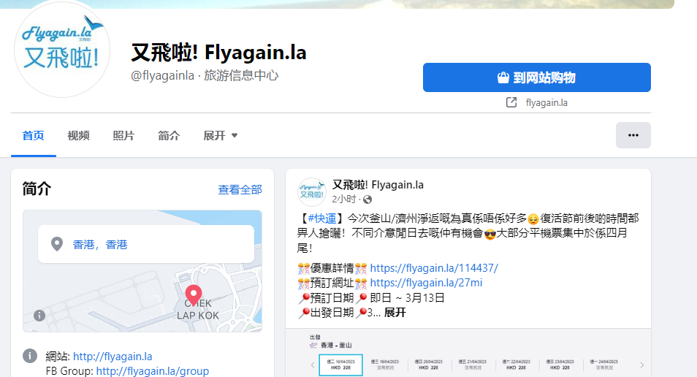Click the info icon beside 網站
This screenshot has height=377, width=697.
click(30, 356)
